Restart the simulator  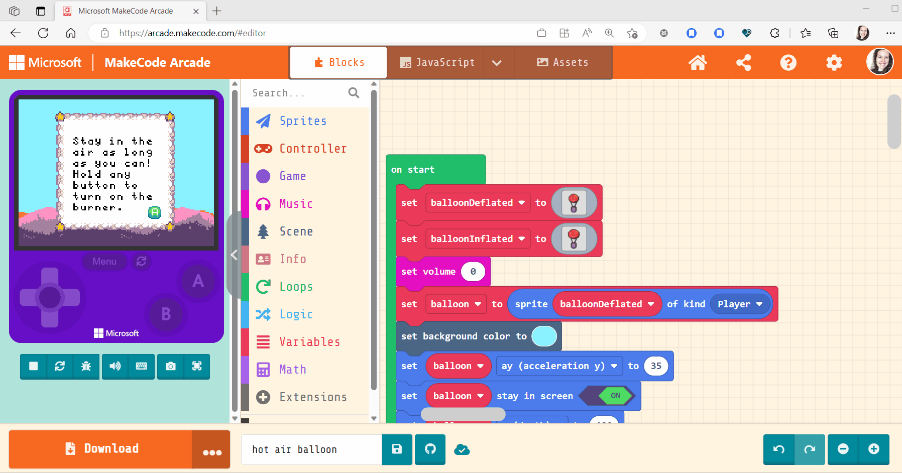click(60, 367)
